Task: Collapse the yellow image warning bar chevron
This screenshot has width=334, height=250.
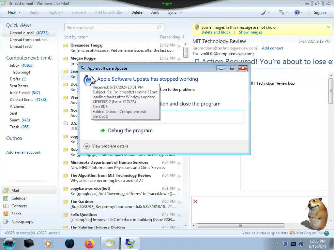Action: [328, 27]
